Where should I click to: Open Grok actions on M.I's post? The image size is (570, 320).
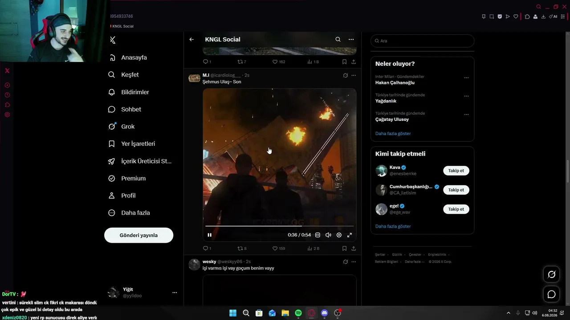(x=345, y=76)
